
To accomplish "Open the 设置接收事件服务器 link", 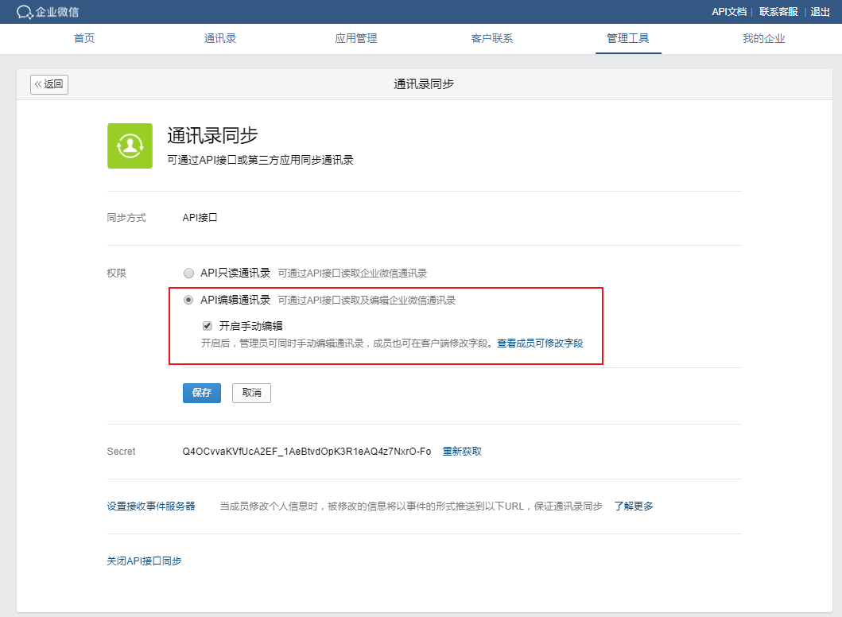I will pyautogui.click(x=151, y=506).
